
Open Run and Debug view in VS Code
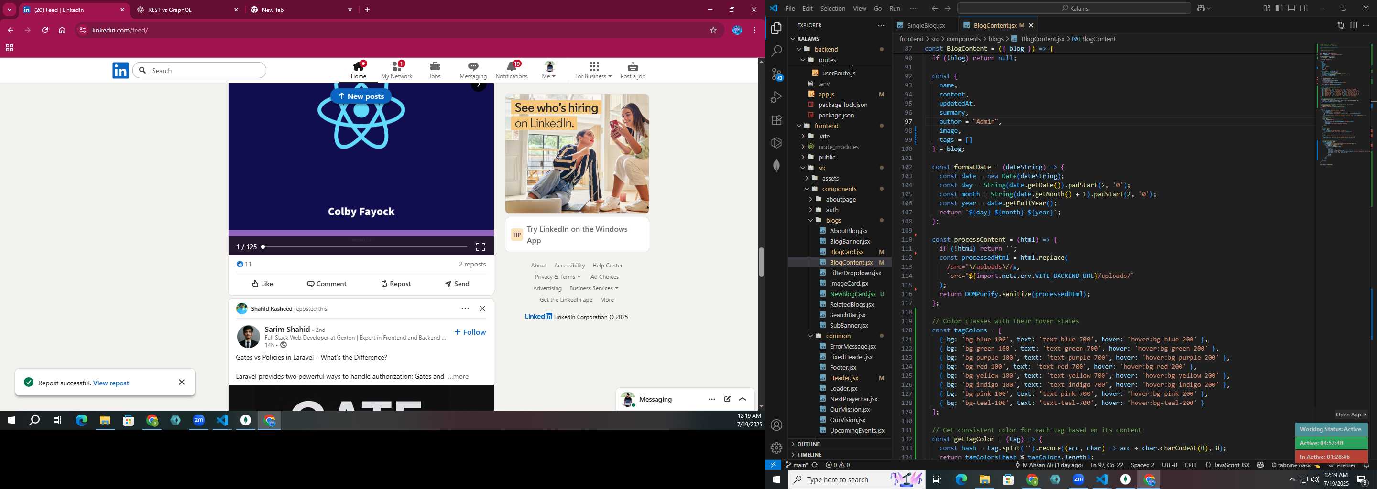click(776, 97)
